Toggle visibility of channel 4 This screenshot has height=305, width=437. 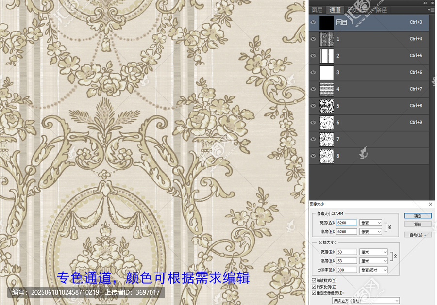[x=313, y=89]
